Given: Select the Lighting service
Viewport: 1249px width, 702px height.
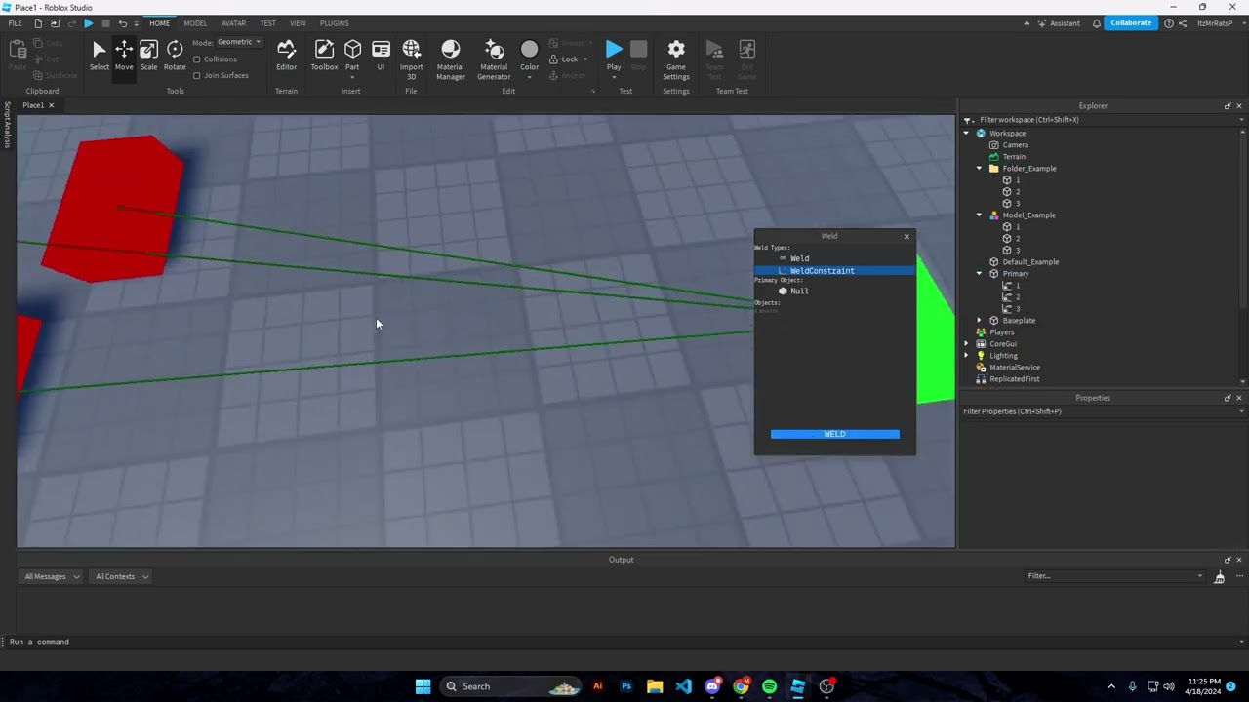Looking at the screenshot, I should [1003, 356].
